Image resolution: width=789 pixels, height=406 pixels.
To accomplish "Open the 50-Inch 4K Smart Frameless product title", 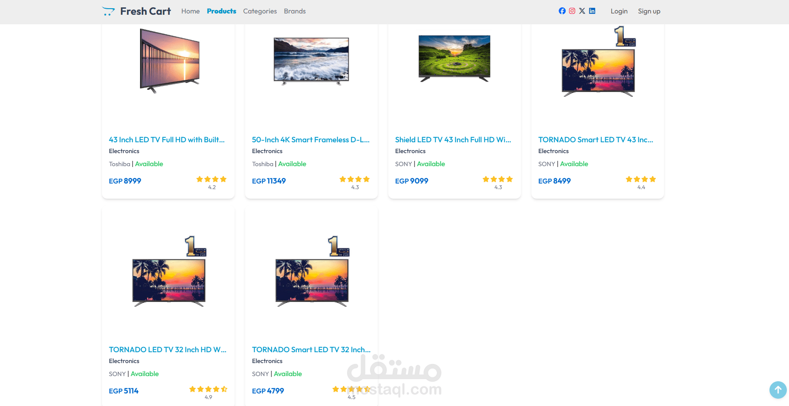I will (x=311, y=140).
